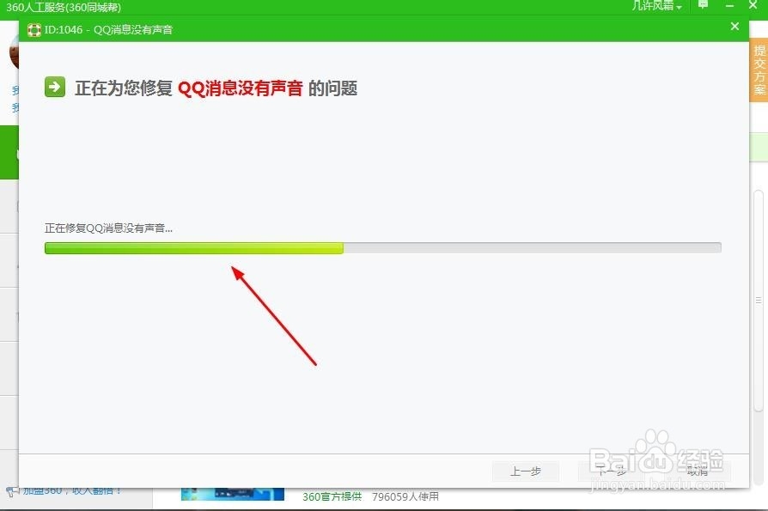Click the 下一步 button
Screen dimensions: 768x511
coord(612,471)
